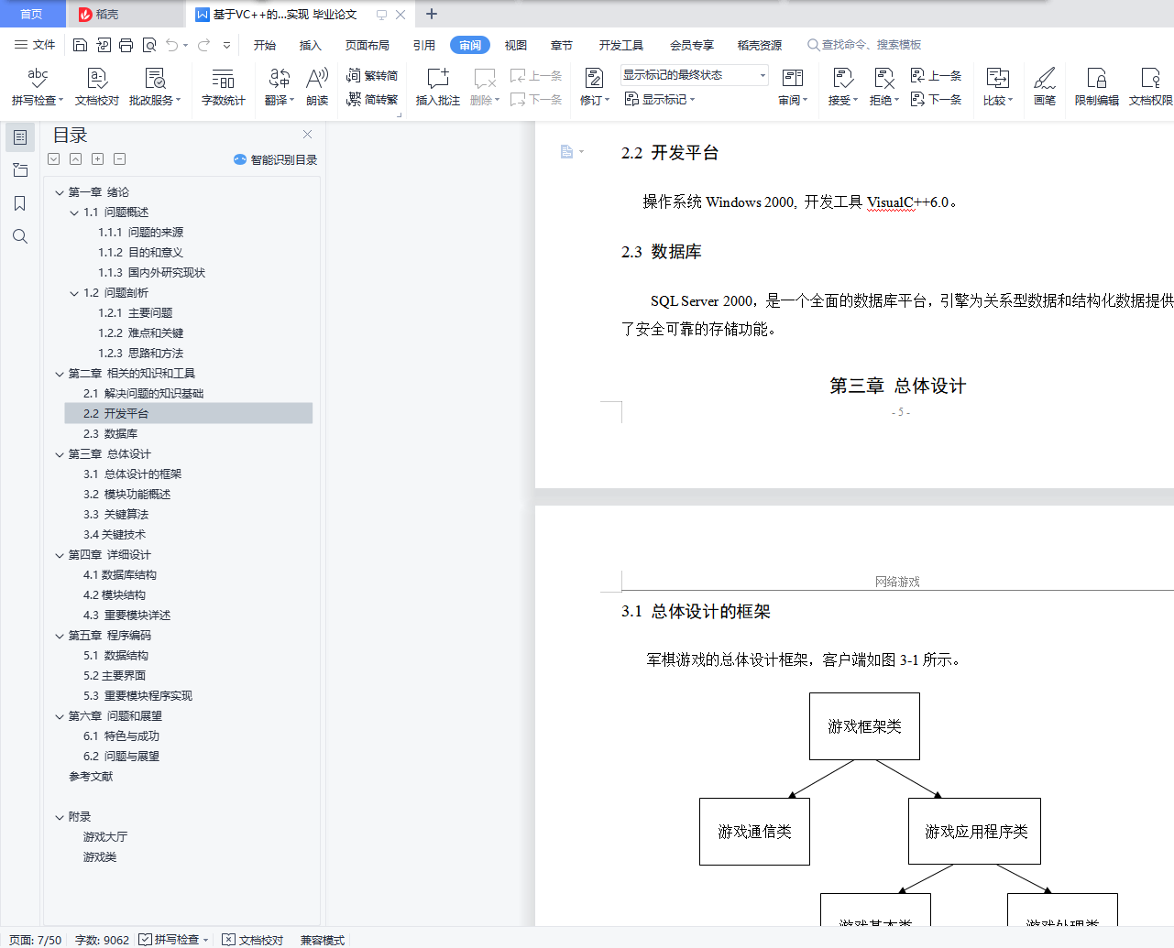
Task: Open the bookmark icon in left sidebar
Action: (x=20, y=203)
